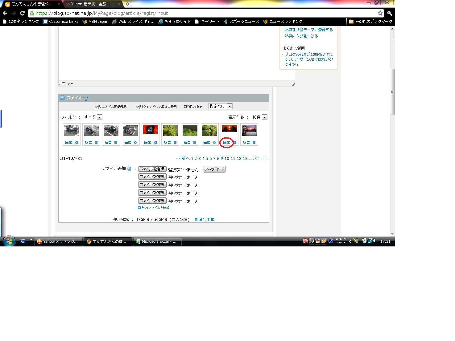Open the help icon next to ファイル追加

(x=129, y=169)
